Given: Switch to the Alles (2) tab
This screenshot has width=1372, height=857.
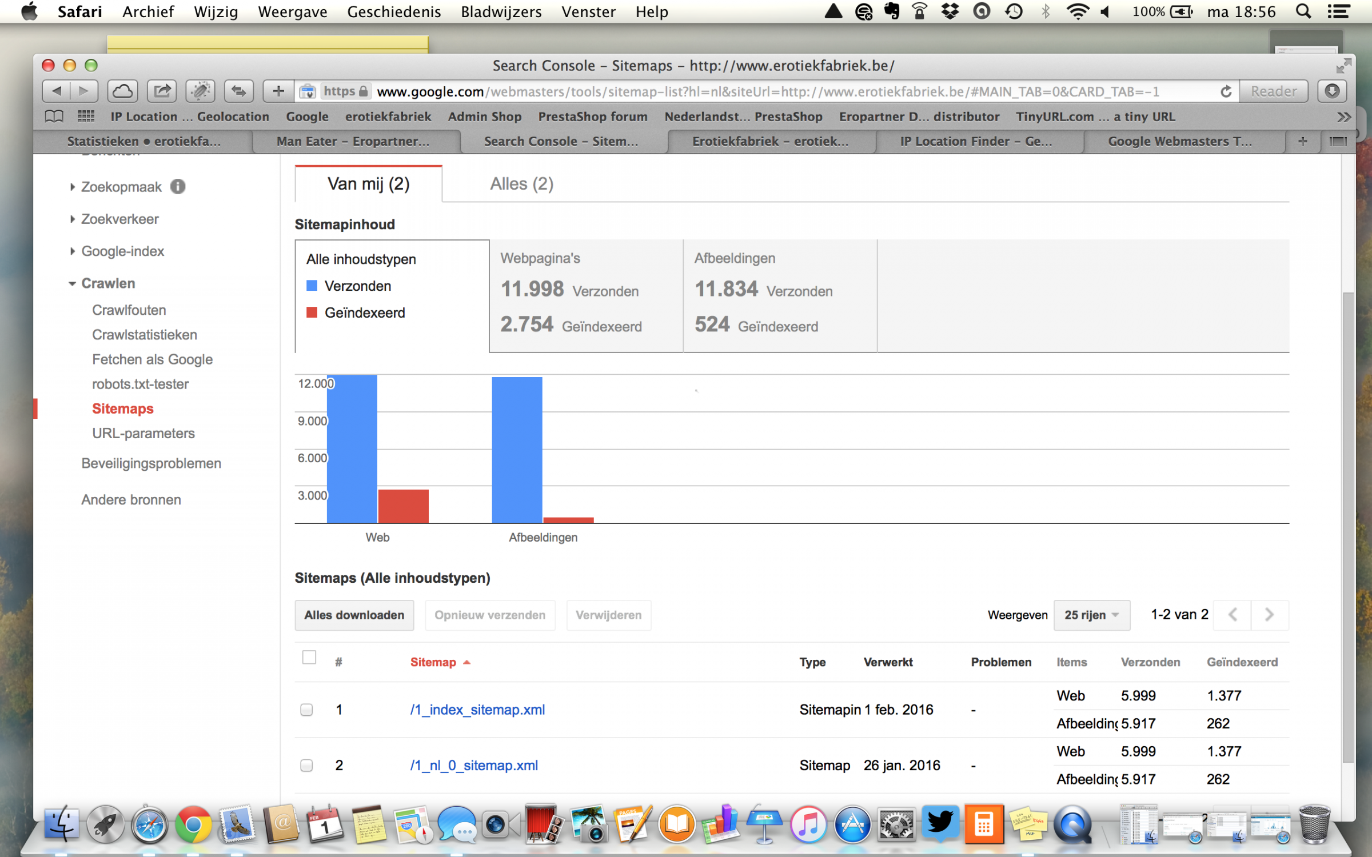Looking at the screenshot, I should [521, 184].
